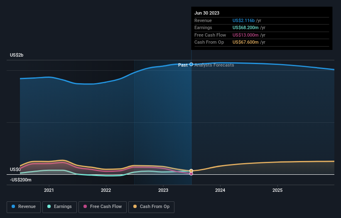Screen dimensions: 341x218
Task: Click the US$68.200m earnings value
Action: pos(245,27)
